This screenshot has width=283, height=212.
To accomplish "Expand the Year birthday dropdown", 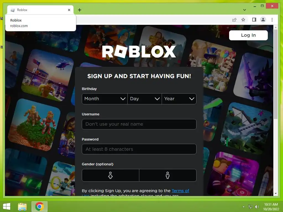I will [x=179, y=99].
